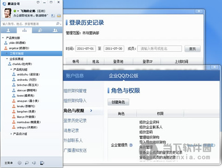Open 广播通知发送 in the sidebar

(x=75, y=150)
